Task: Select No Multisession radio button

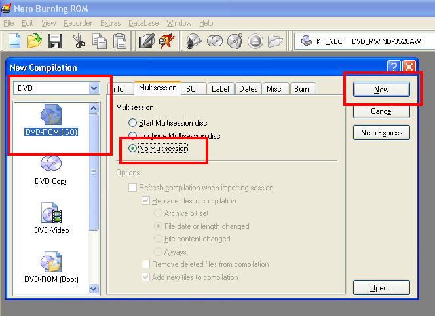Action: (x=132, y=149)
